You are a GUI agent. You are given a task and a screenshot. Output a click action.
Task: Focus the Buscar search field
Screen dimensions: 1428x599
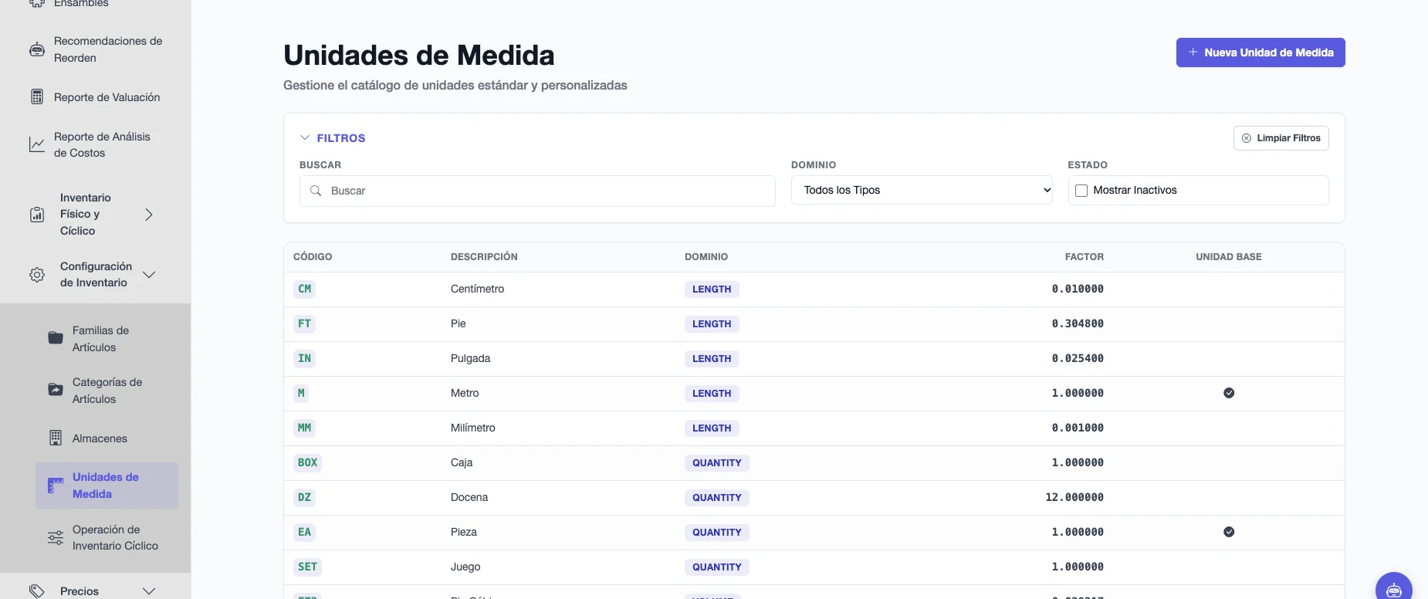pos(537,191)
